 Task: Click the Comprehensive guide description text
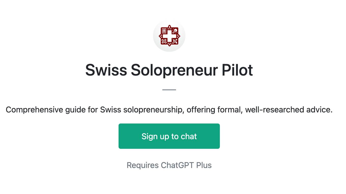pyautogui.click(x=169, y=110)
